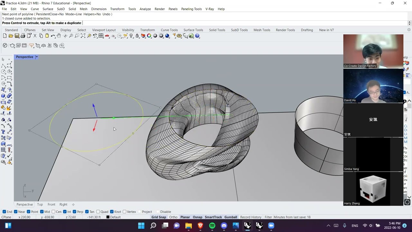Toggle the Perp osnap checkbox
The width and height of the screenshot is (412, 232).
[x=74, y=212]
